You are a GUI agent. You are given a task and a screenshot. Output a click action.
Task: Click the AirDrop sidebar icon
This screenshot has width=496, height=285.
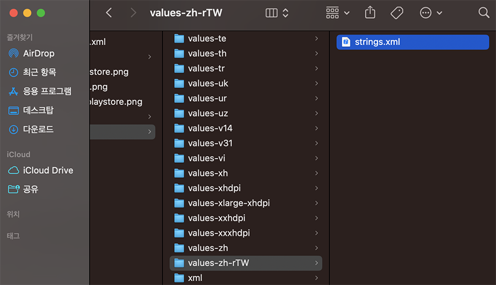coord(14,53)
